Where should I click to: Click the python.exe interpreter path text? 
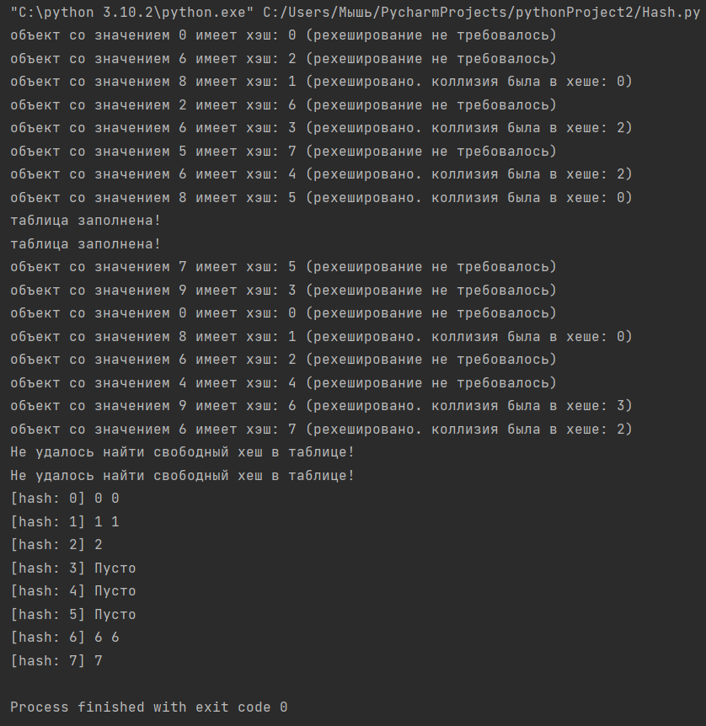click(132, 13)
